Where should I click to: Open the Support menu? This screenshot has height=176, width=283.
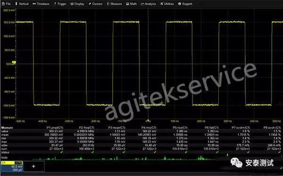[x=185, y=4]
